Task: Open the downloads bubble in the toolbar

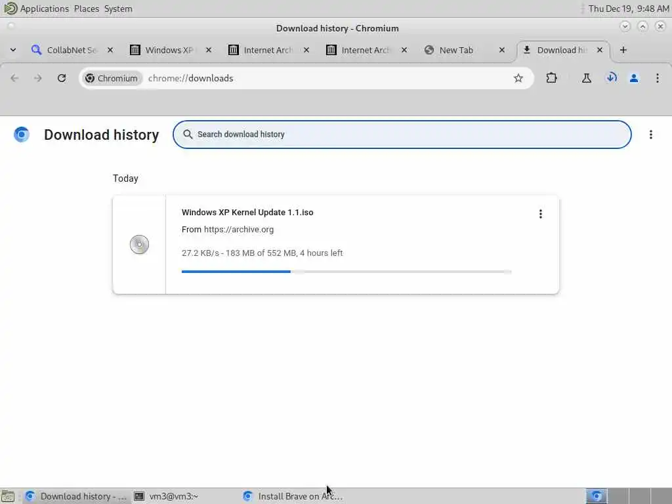Action: pyautogui.click(x=611, y=78)
